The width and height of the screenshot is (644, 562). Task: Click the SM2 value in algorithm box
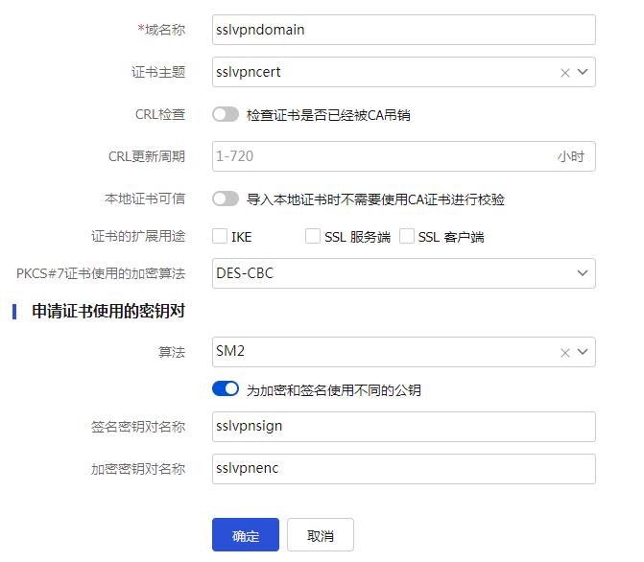pyautogui.click(x=230, y=353)
